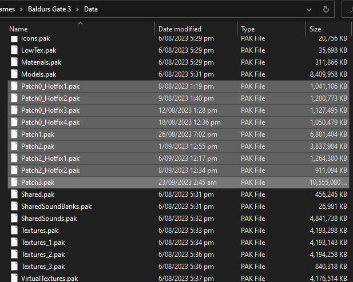Select the Textures_3.pak row
Screen dimensions: 353x282
(179, 267)
